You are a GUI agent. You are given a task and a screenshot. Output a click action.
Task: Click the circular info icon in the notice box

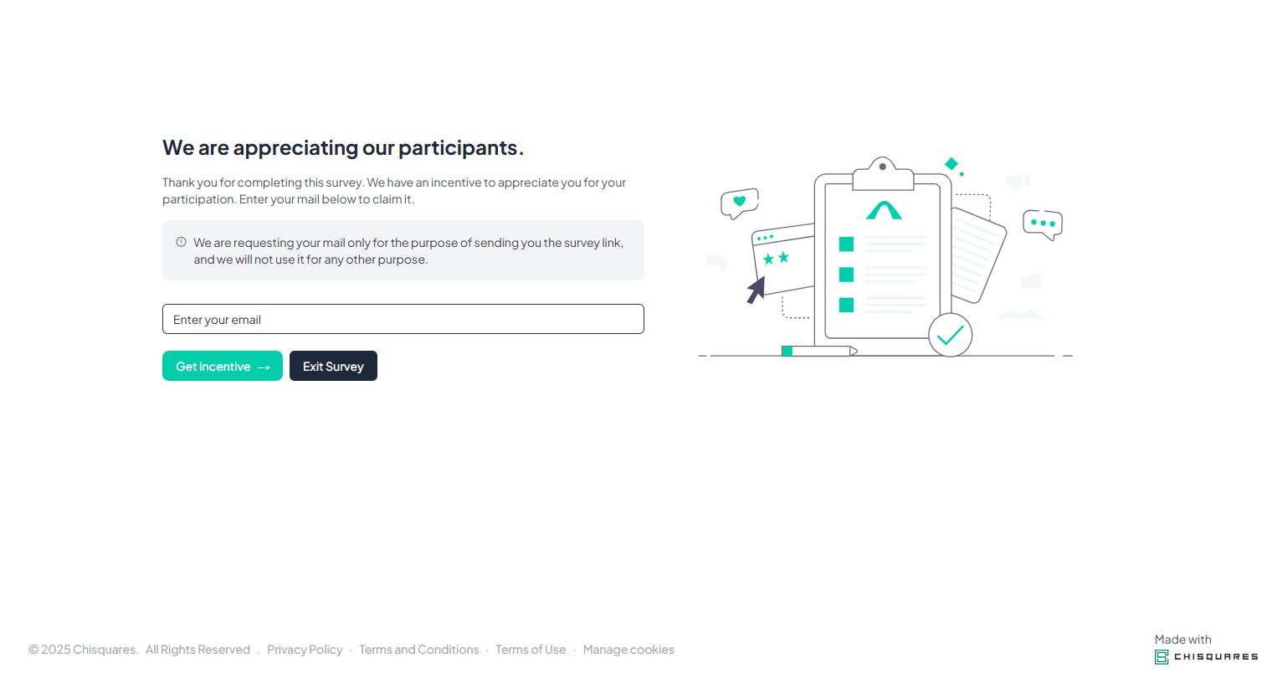(x=181, y=242)
